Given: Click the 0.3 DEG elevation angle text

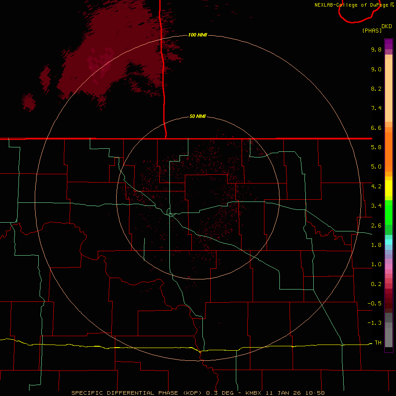Looking at the screenshot, I should 220,393.
